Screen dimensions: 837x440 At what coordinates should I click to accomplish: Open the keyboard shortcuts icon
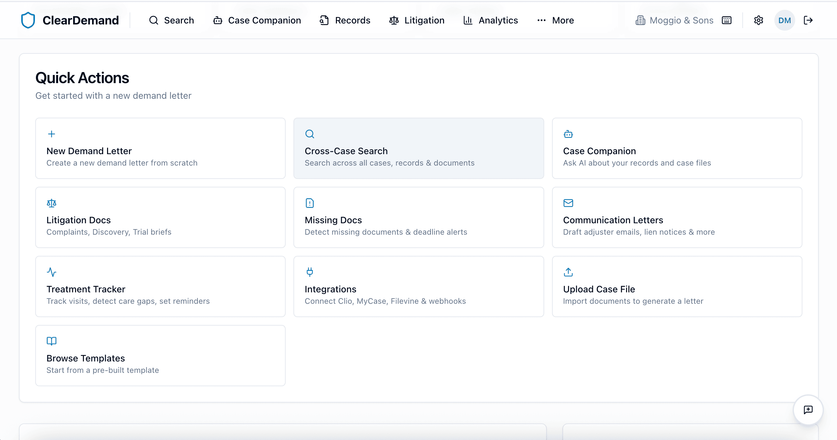(x=726, y=20)
